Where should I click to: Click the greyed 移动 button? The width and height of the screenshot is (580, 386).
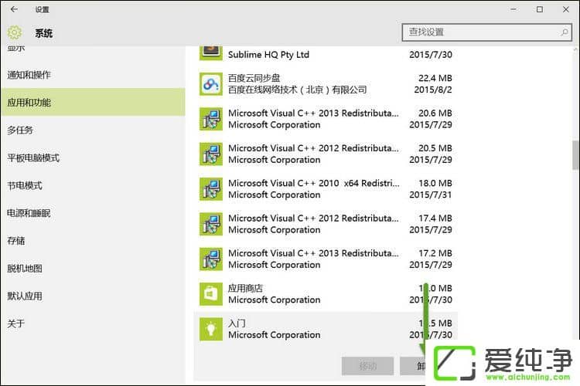pyautogui.click(x=367, y=366)
